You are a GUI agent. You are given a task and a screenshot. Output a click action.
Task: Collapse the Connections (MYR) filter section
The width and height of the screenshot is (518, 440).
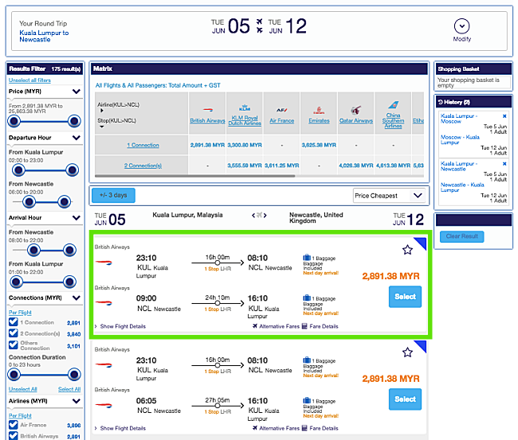click(x=77, y=298)
